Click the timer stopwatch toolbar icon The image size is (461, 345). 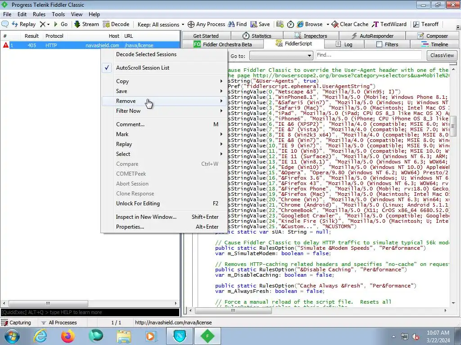[290, 24]
